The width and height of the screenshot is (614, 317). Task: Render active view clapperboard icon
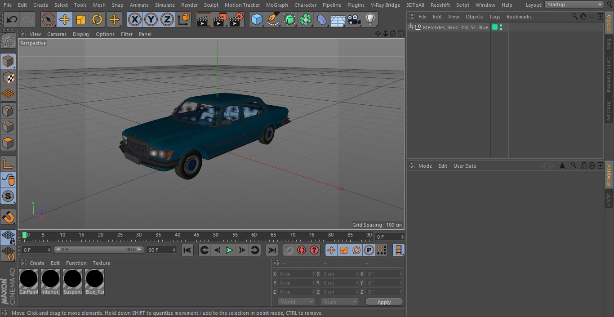coord(204,20)
